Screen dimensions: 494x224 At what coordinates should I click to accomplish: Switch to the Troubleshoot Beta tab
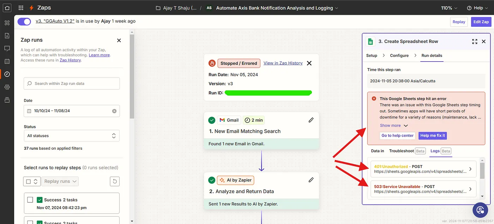click(407, 151)
